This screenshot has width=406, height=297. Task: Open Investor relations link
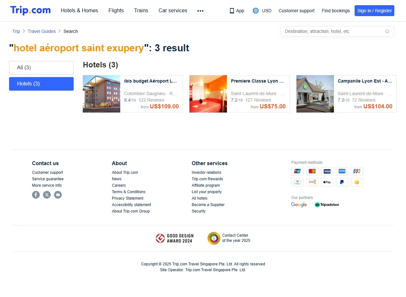point(207,173)
